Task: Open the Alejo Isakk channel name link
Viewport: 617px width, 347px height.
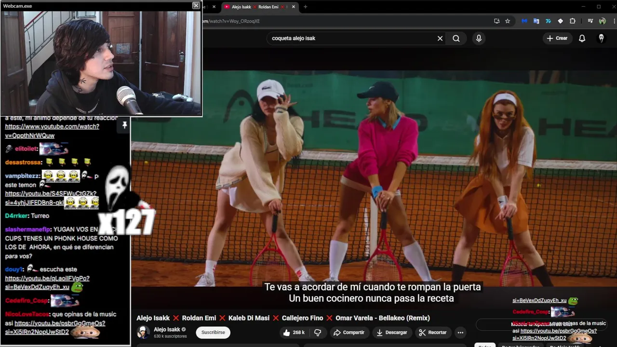Action: point(167,329)
